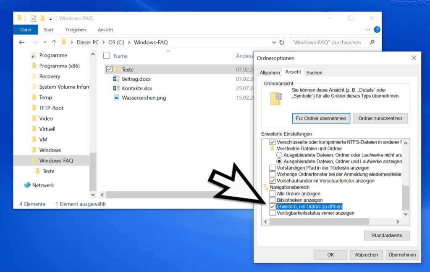
Task: Click the Standardwerte button
Action: tap(387, 236)
